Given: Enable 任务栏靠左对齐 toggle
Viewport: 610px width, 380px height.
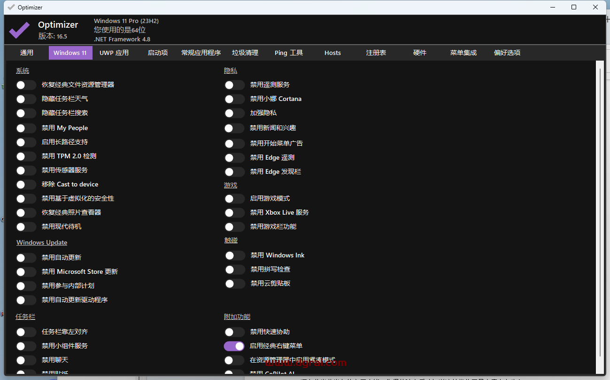Looking at the screenshot, I should tap(26, 332).
